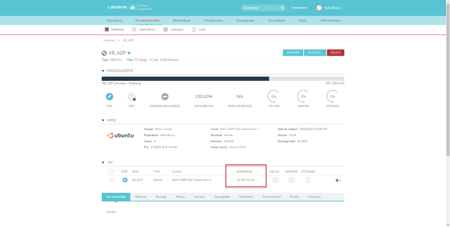Screen dimensions: 450x227
Task: Open the gear dropdown in the VM row
Action: [x=338, y=180]
